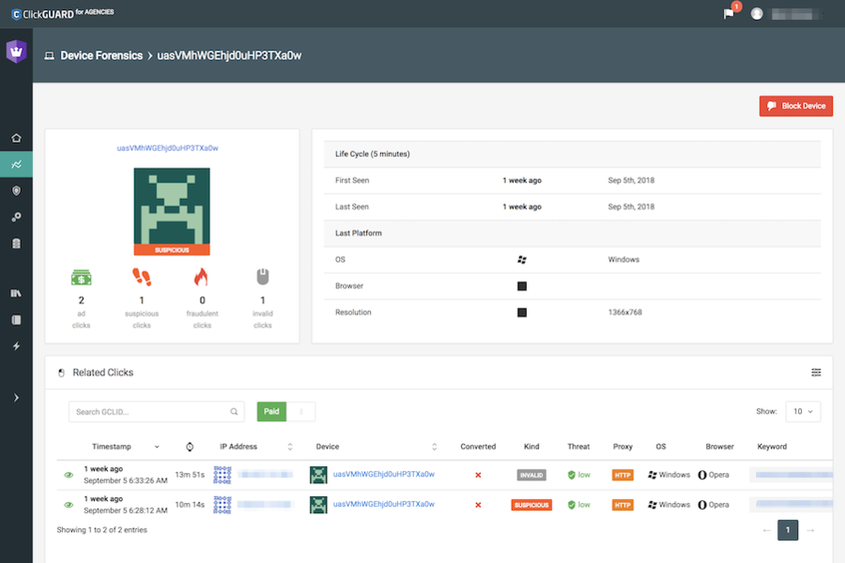Open device ID link above the avatar
The width and height of the screenshot is (845, 563).
click(x=173, y=148)
